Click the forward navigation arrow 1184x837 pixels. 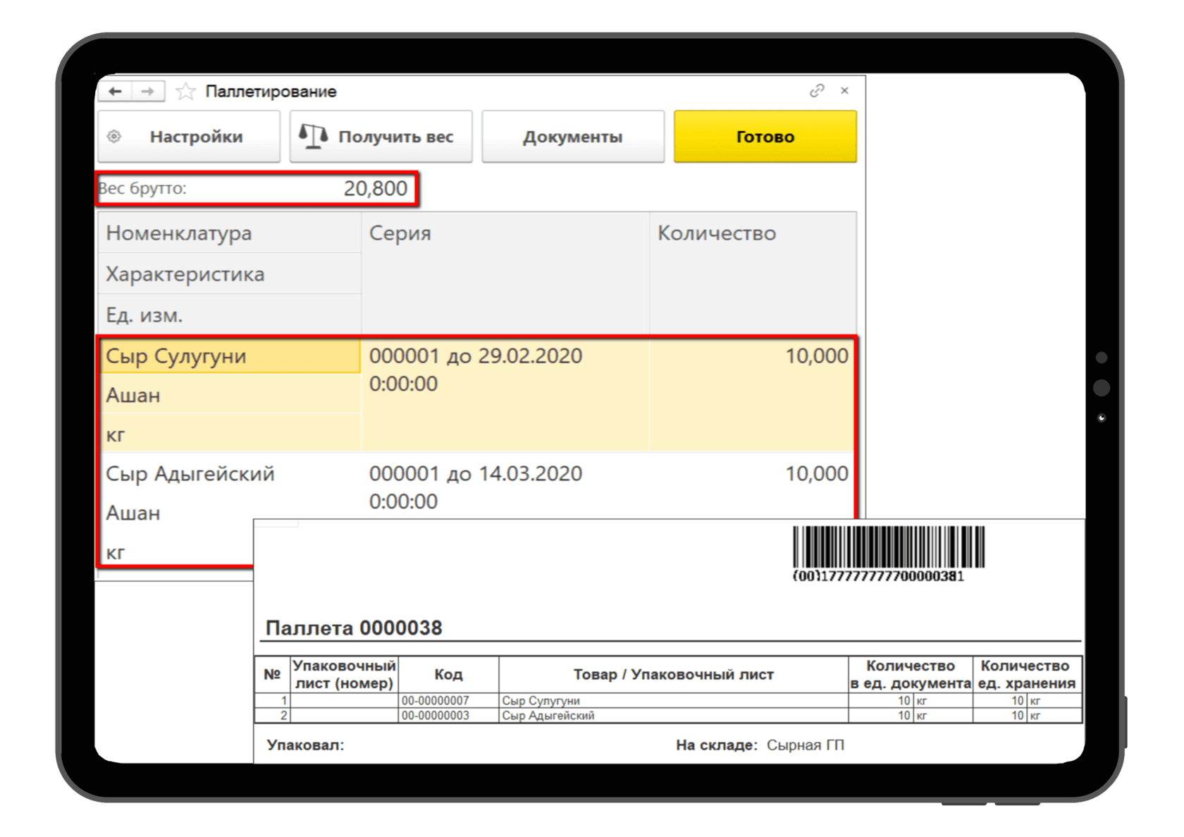pos(148,91)
